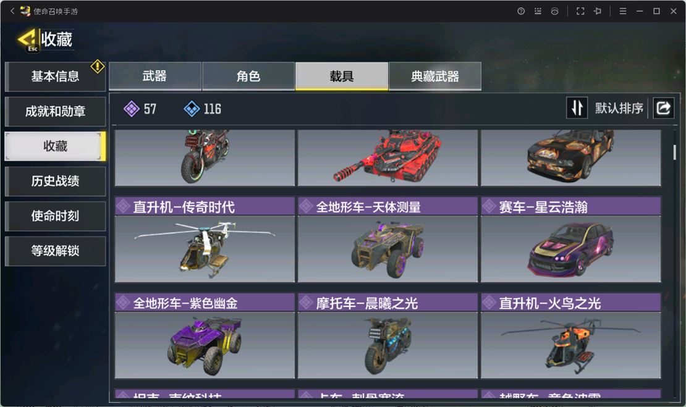This screenshot has height=407, width=686.
Task: Select the 直升机-传奇时代 vehicle card
Action: (205, 240)
